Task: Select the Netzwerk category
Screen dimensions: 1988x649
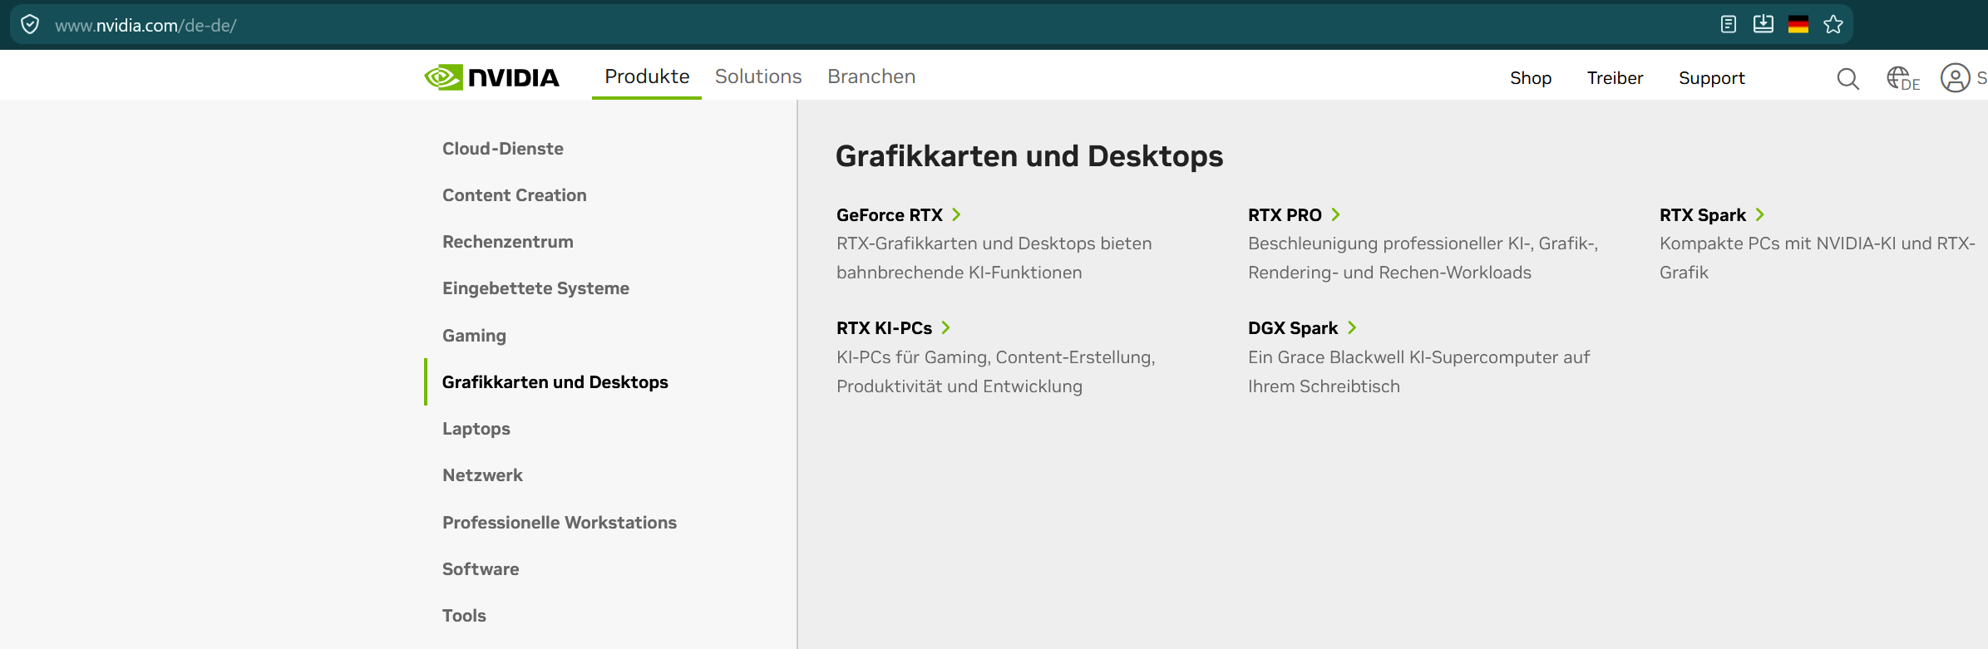Action: pyautogui.click(x=482, y=475)
